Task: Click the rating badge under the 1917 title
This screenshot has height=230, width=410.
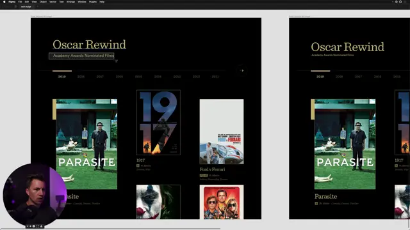Action: pyautogui.click(x=138, y=165)
